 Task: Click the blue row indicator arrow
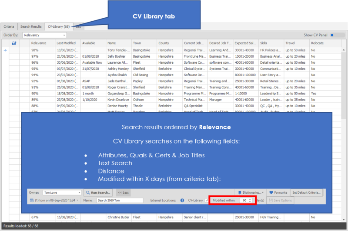pos(5,50)
